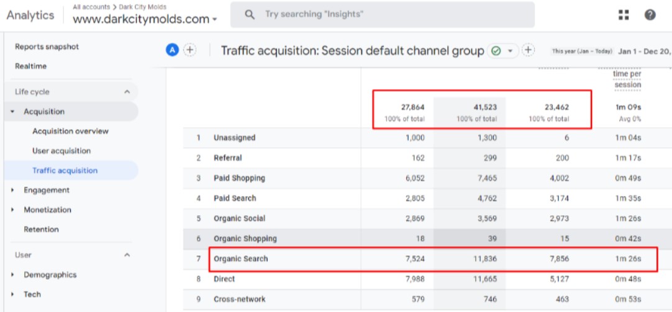
Task: Click the plus icon after report title
Action: [x=529, y=50]
